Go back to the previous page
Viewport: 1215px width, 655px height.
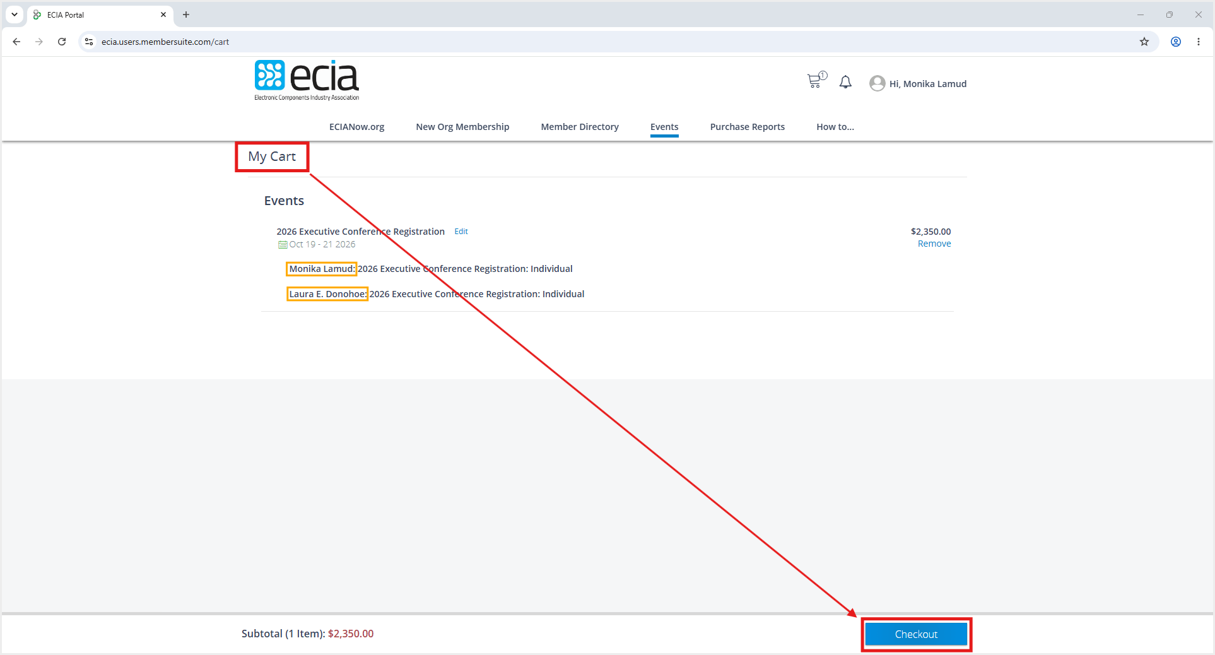pyautogui.click(x=16, y=42)
